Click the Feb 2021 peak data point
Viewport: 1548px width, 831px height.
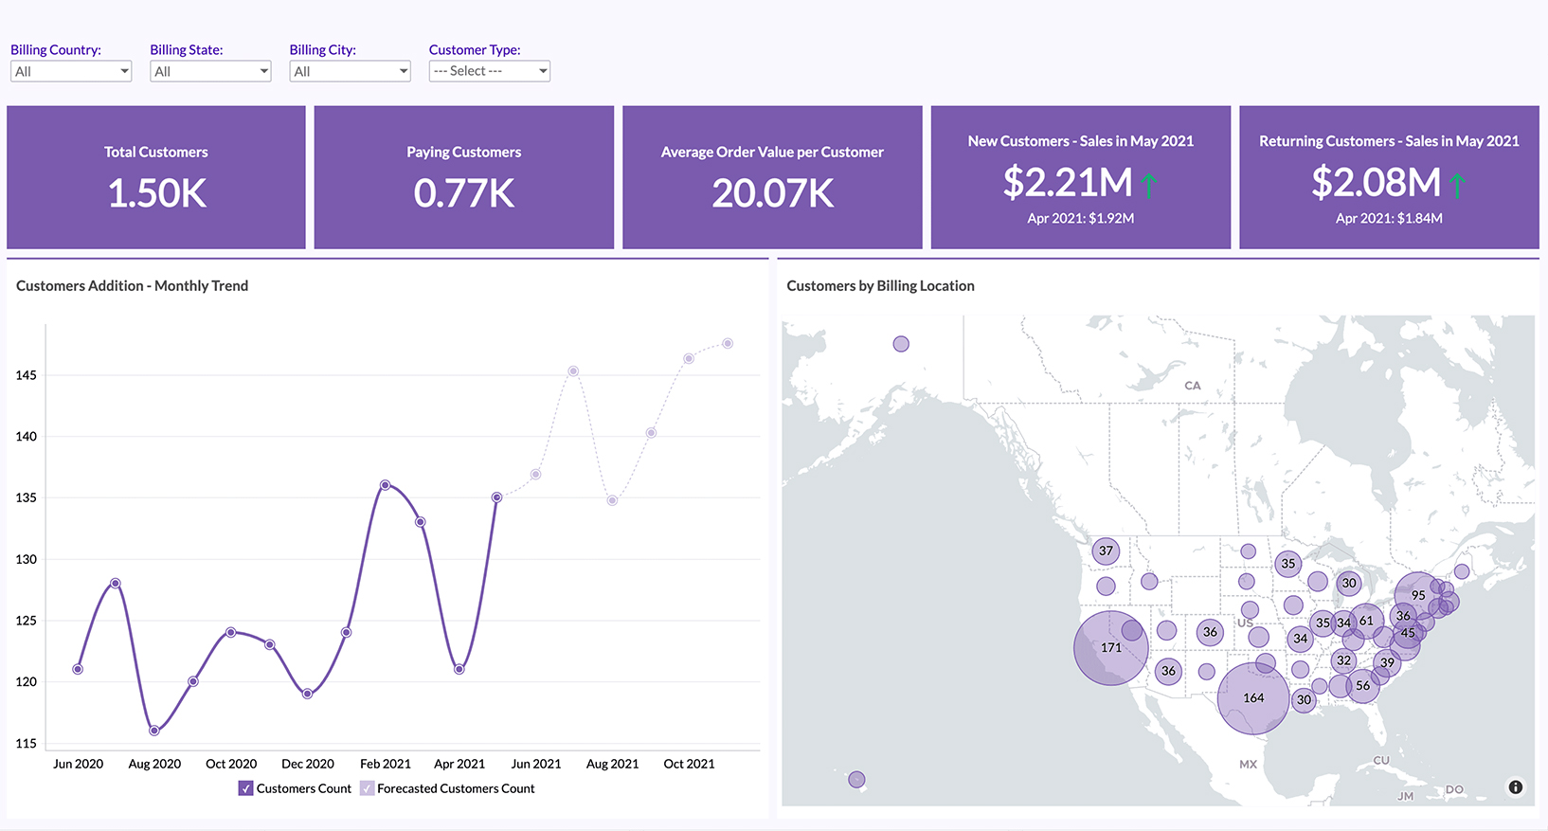tap(385, 485)
